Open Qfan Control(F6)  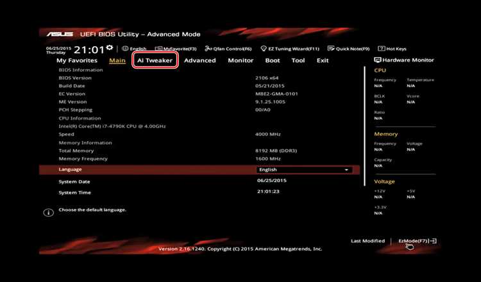(228, 49)
